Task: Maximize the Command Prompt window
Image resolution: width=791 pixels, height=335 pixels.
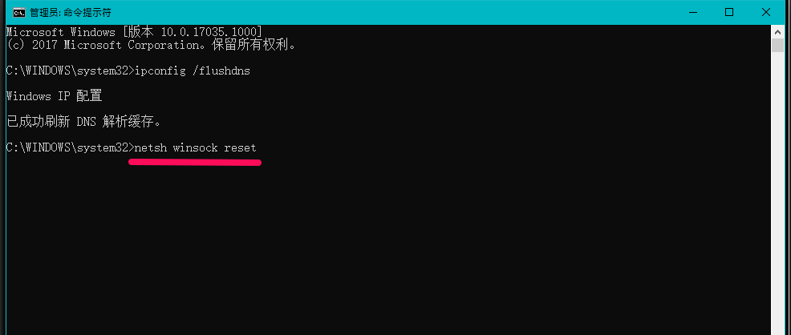Action: (729, 12)
